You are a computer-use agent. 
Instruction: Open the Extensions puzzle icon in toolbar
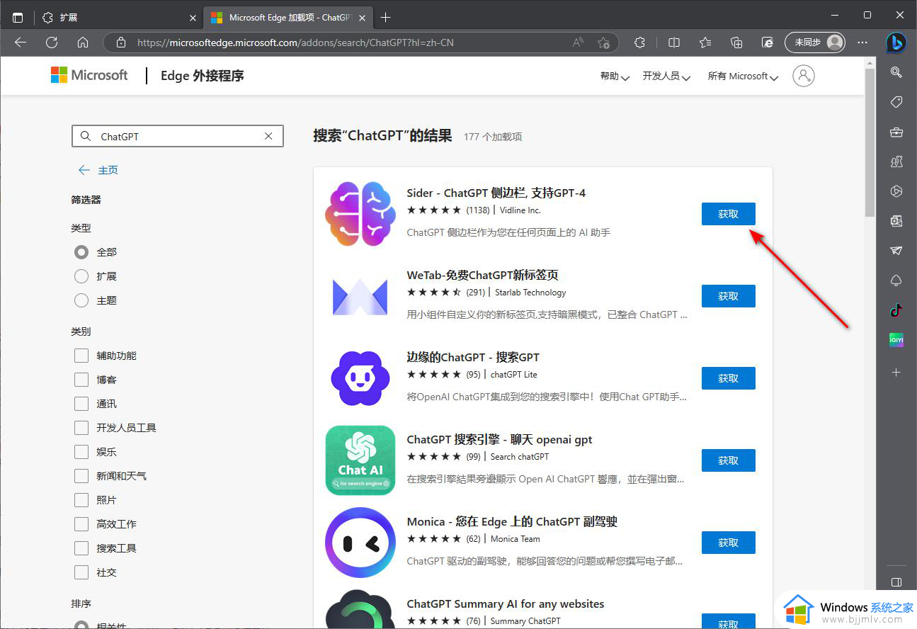(x=640, y=42)
